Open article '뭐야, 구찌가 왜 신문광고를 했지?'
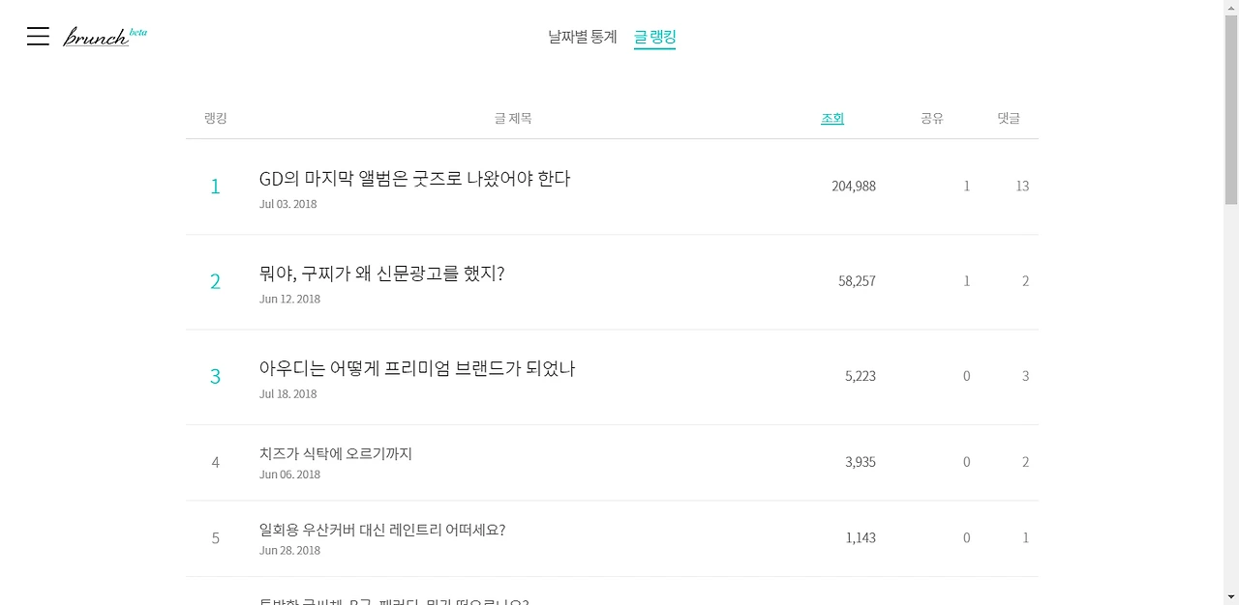 pyautogui.click(x=381, y=274)
